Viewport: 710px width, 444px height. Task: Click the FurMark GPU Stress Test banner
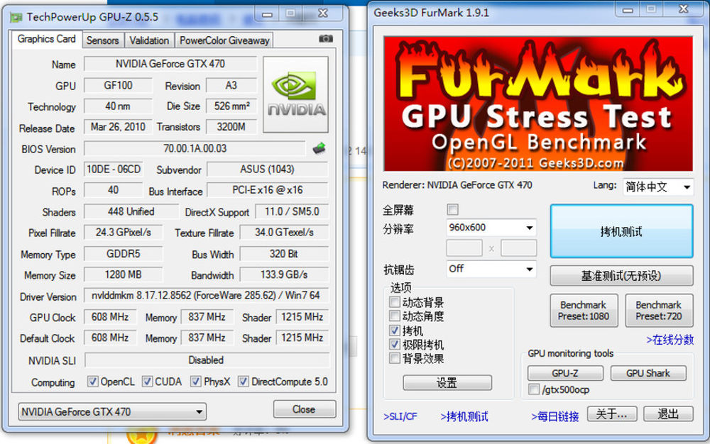point(538,104)
